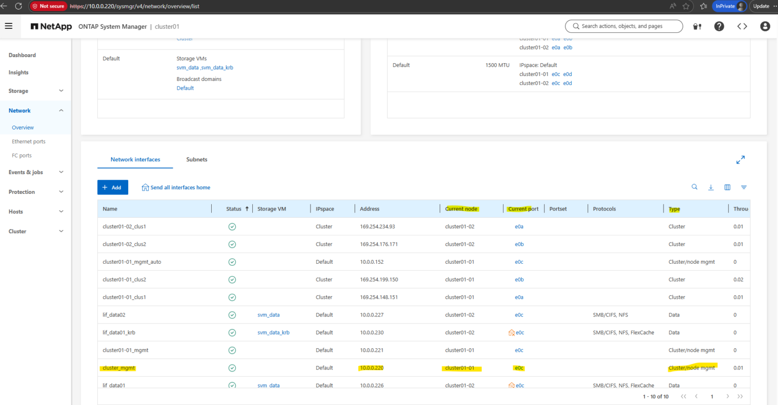
Task: Open the column display settings icon
Action: click(x=727, y=187)
